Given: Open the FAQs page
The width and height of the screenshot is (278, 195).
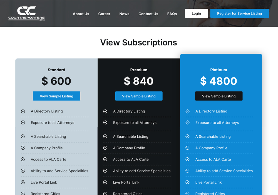Looking at the screenshot, I should (x=172, y=14).
